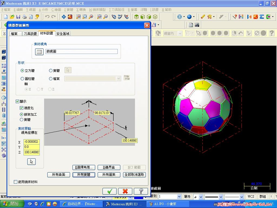Select the 實體 display radio under 線架加工
The width and height of the screenshot is (277, 208).
click(x=21, y=119)
